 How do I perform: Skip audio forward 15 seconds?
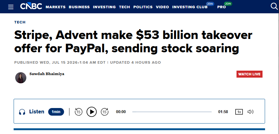tap(105, 112)
